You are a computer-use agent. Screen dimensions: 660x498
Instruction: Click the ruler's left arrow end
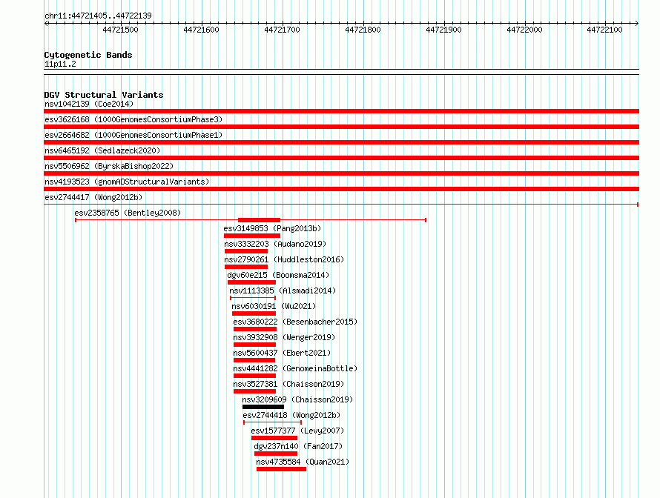click(46, 23)
